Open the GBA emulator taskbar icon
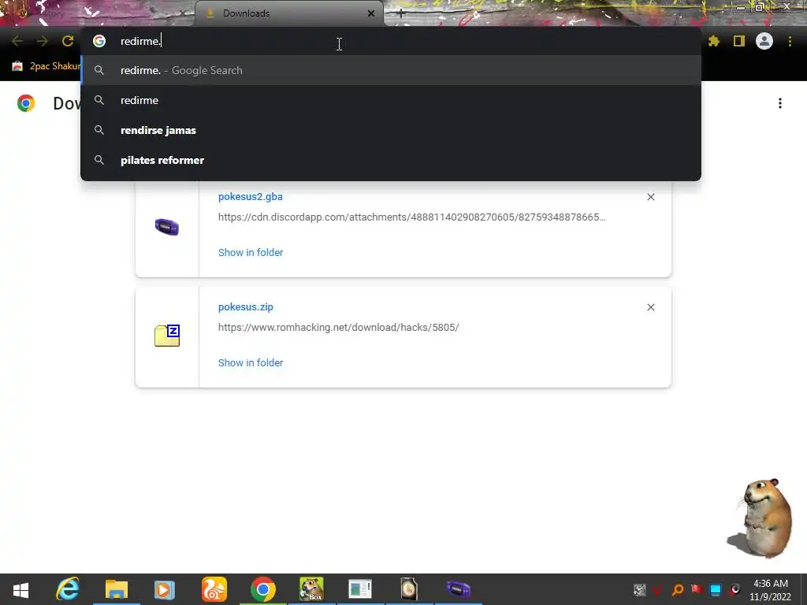 coord(458,589)
